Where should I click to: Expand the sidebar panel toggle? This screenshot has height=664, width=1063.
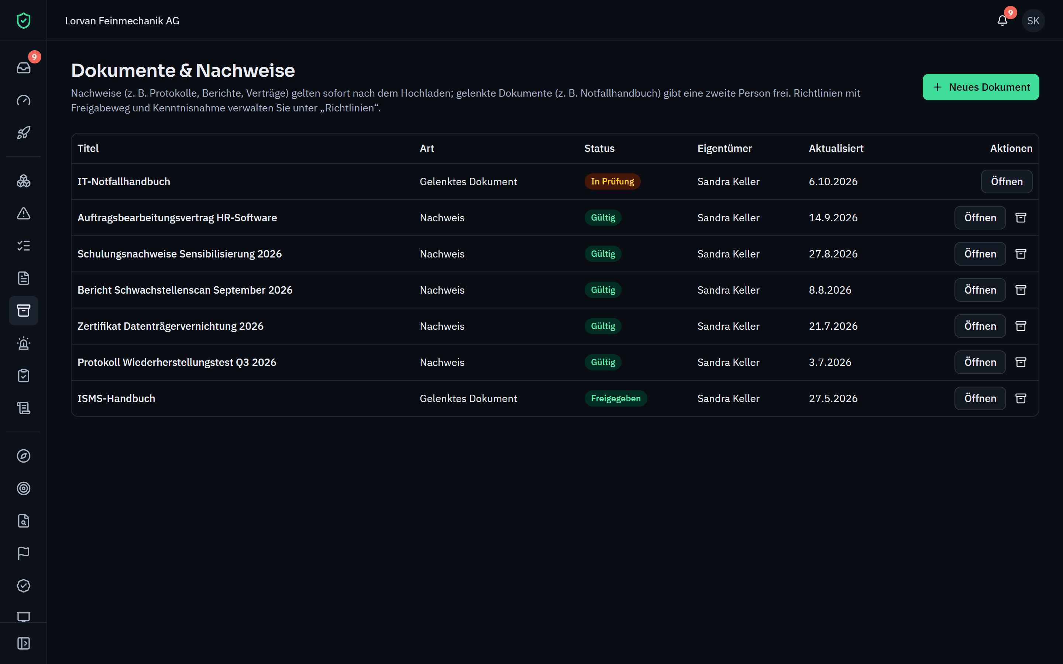click(x=23, y=643)
